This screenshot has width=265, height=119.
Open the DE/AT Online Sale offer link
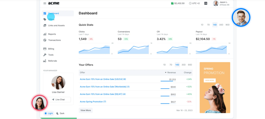point(102,94)
